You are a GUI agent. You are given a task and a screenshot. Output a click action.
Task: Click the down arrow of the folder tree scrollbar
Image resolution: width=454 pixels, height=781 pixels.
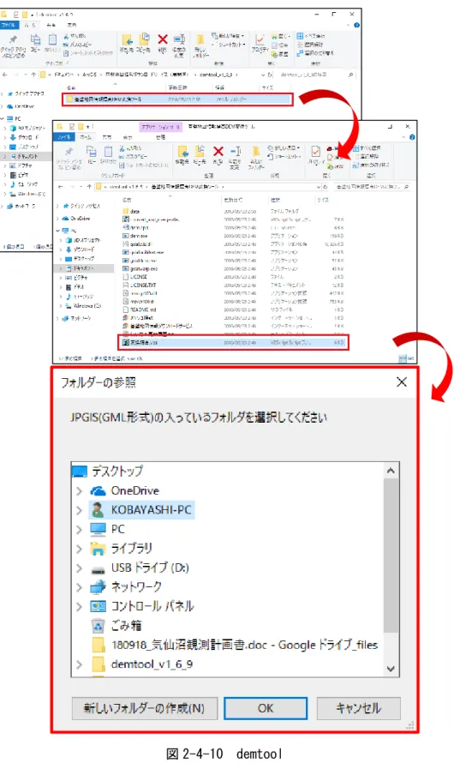click(x=391, y=669)
